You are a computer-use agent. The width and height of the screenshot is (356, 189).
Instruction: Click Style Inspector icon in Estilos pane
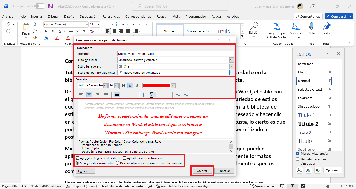(x=309, y=170)
